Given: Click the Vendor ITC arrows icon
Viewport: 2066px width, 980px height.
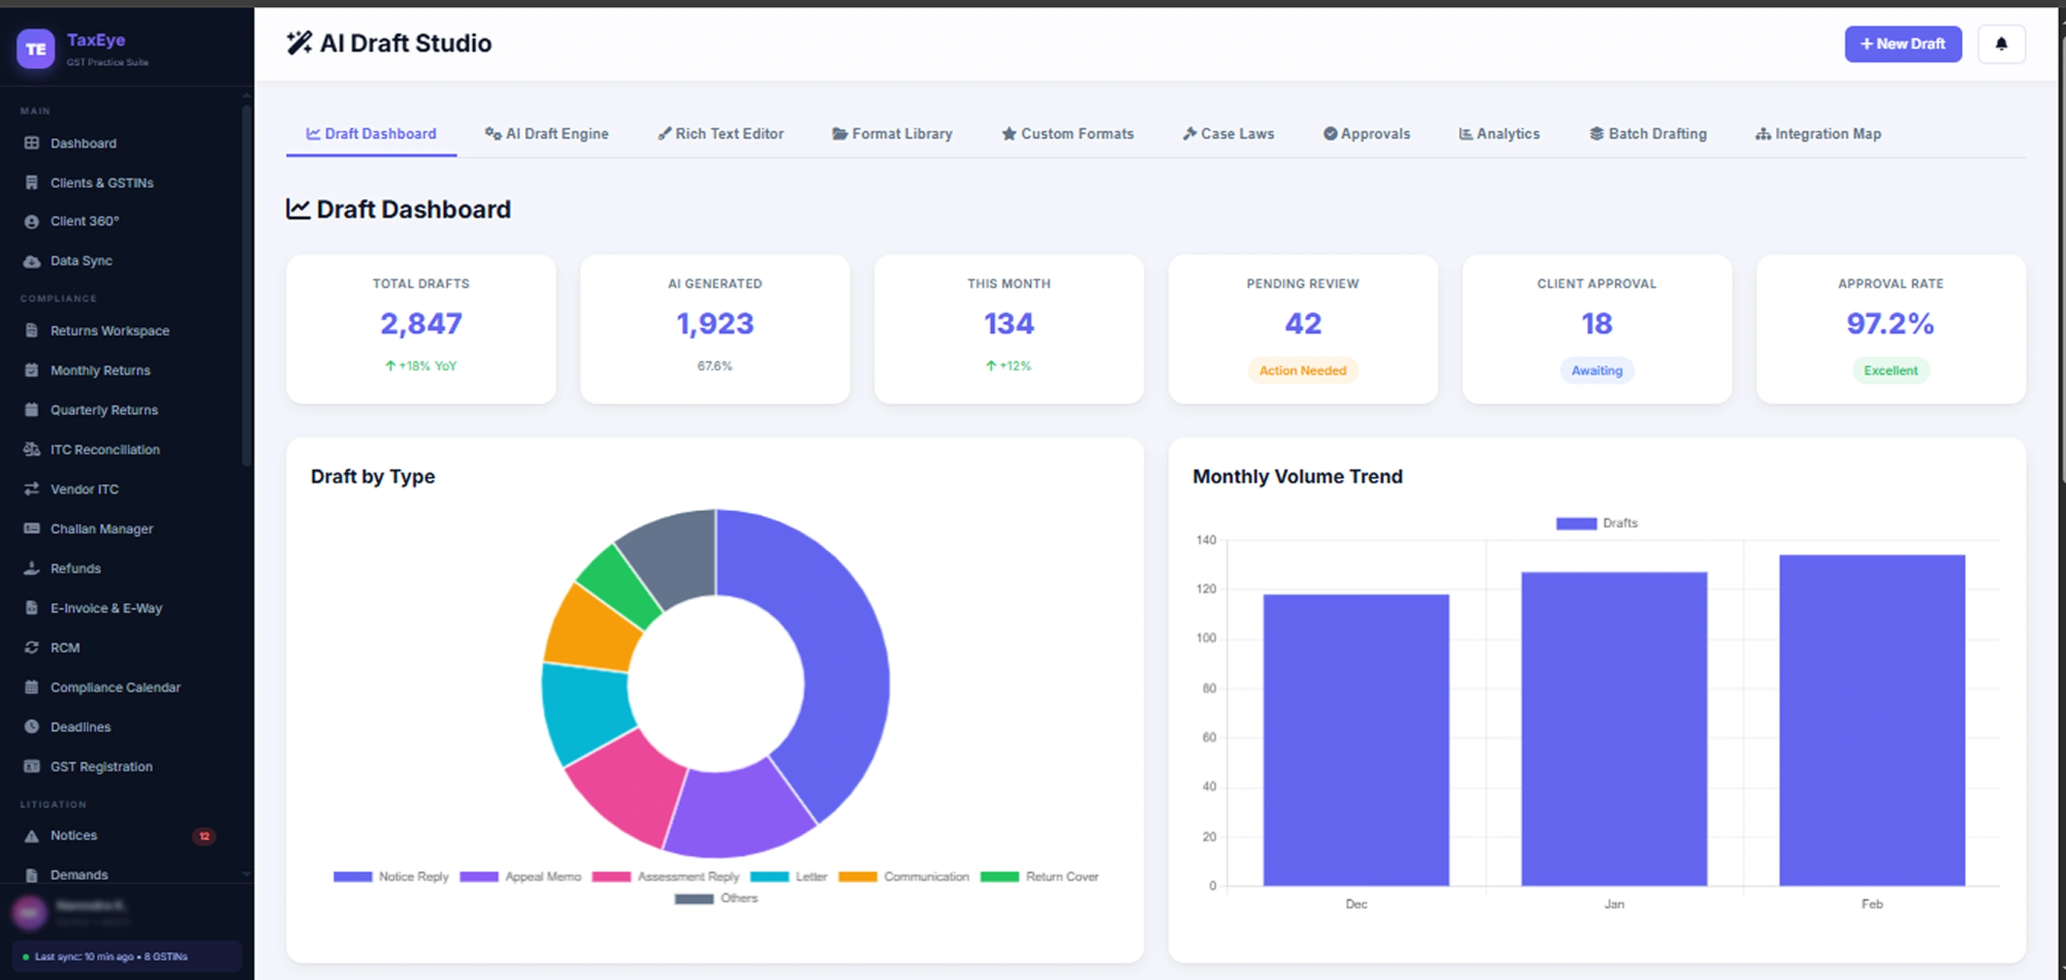Looking at the screenshot, I should click(x=31, y=489).
